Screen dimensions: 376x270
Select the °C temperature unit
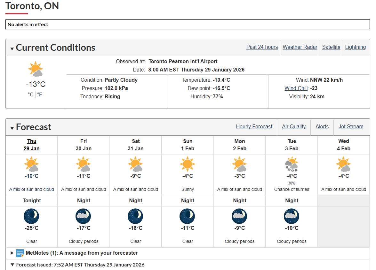[31, 94]
